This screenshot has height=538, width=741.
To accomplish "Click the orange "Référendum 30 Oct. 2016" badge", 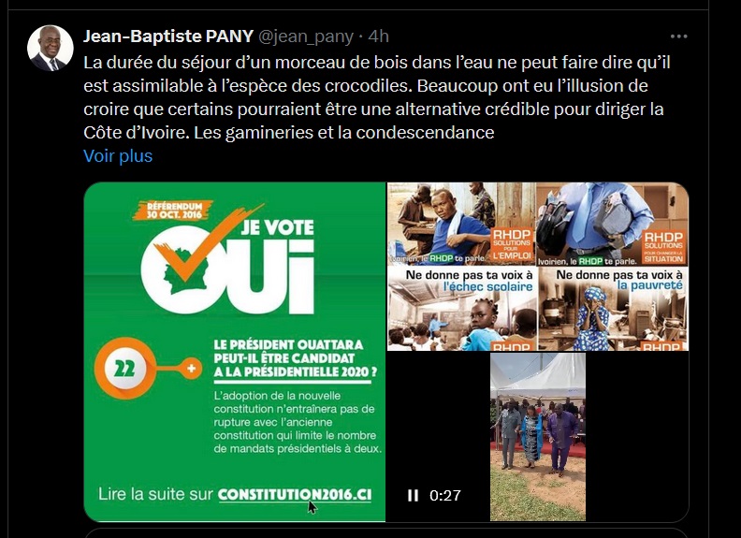I will click(173, 211).
